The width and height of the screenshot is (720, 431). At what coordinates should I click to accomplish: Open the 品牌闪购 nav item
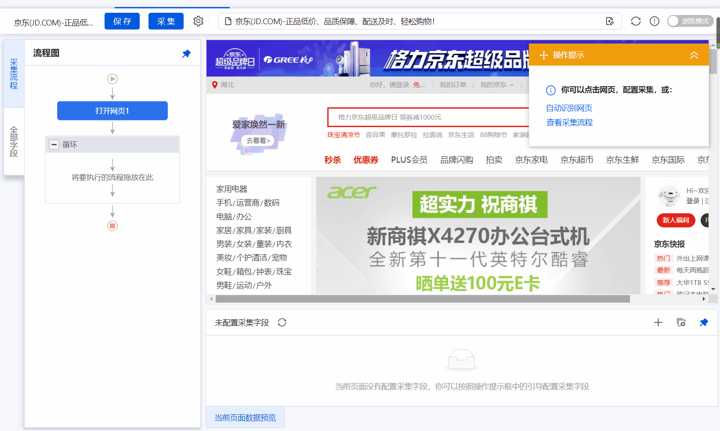[457, 160]
